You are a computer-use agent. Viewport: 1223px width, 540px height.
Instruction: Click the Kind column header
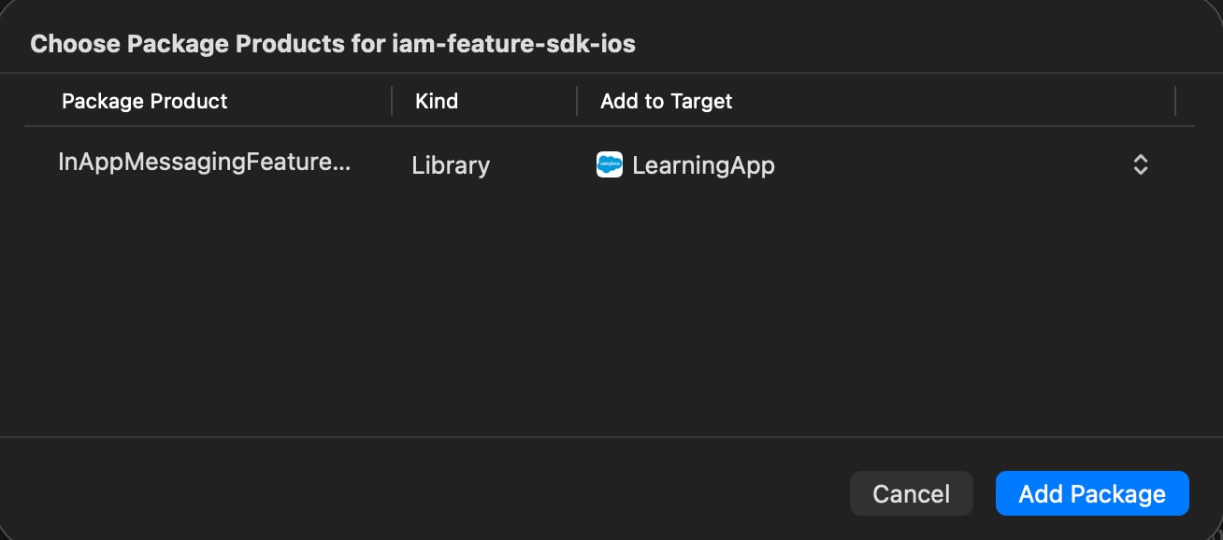(436, 101)
